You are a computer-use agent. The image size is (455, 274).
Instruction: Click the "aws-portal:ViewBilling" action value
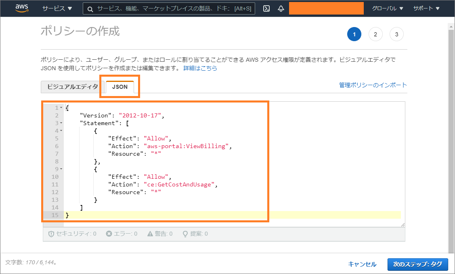186,146
